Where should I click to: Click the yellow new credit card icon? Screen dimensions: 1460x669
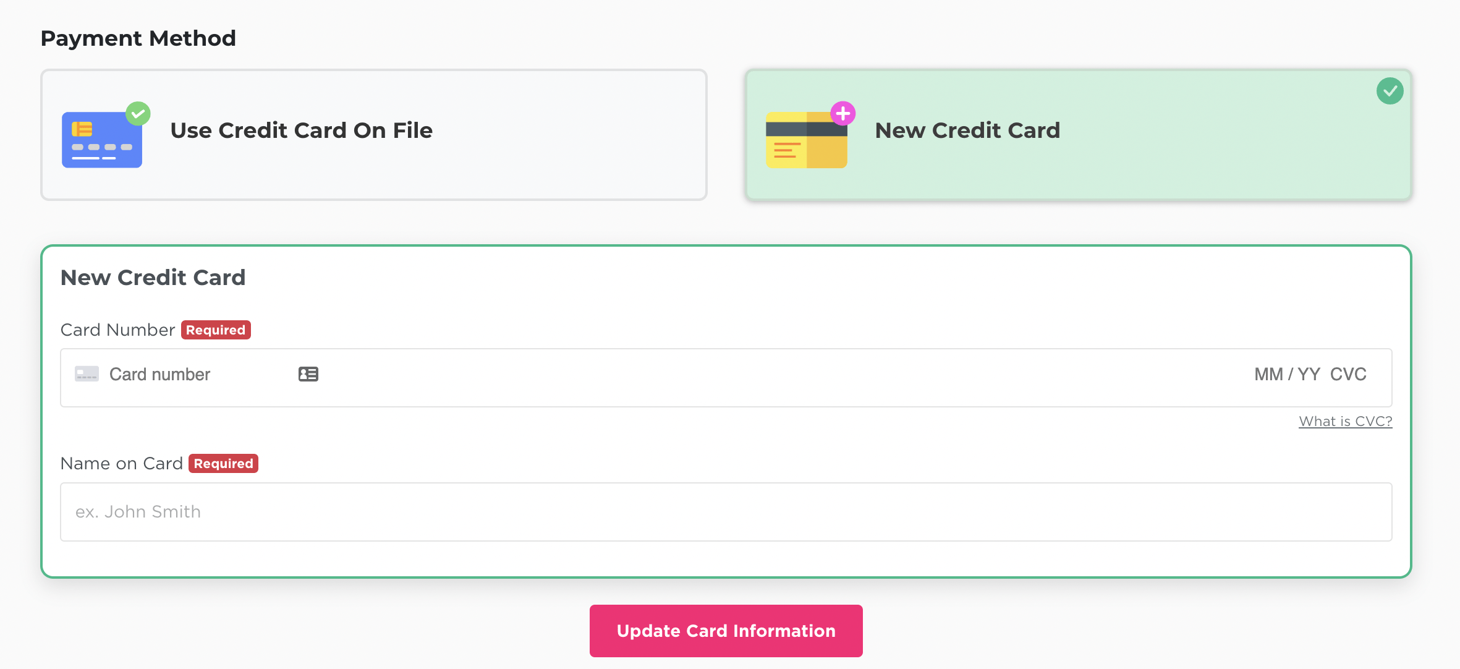807,140
